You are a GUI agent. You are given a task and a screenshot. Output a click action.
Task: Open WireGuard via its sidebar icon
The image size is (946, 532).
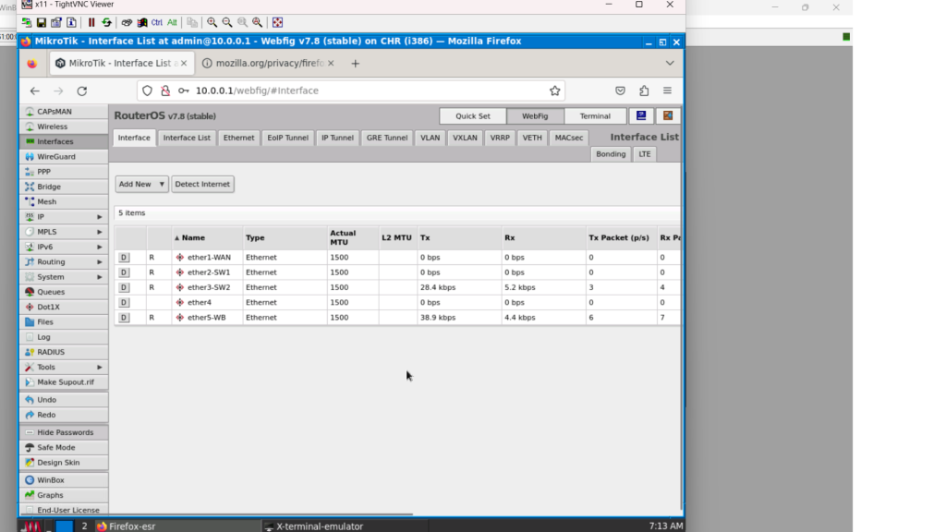(x=30, y=157)
